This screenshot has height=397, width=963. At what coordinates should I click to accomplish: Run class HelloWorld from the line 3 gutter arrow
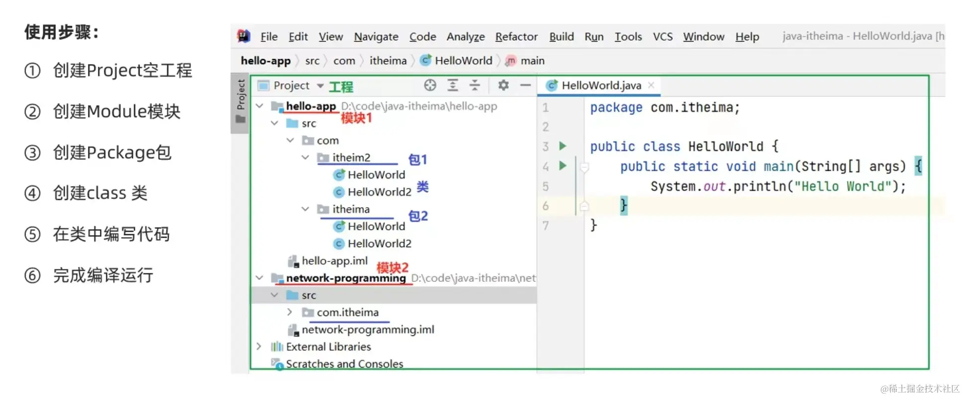tap(562, 146)
